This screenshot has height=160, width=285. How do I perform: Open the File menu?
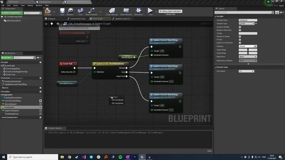click(3, 5)
